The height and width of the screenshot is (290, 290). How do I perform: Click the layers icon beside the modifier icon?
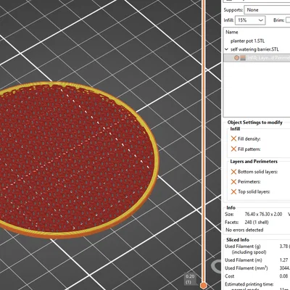243,58
